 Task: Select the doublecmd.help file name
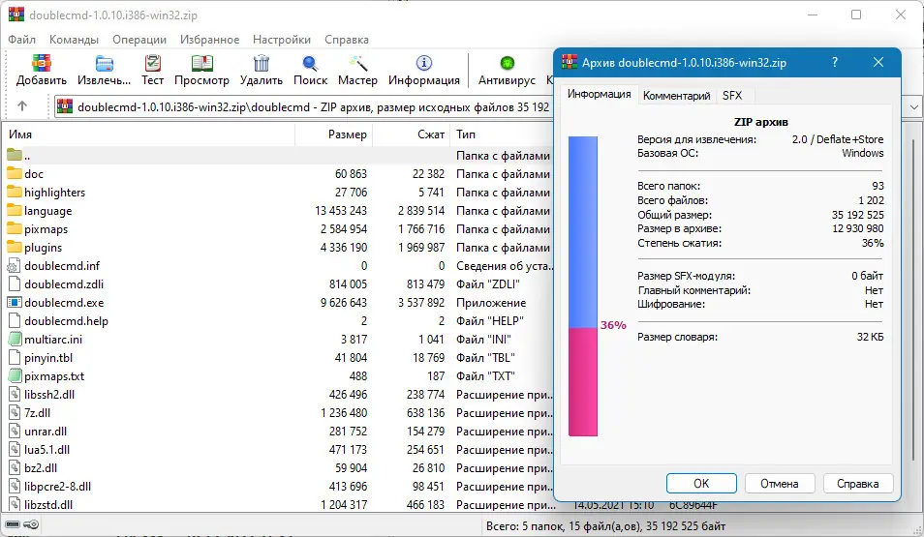tap(66, 321)
